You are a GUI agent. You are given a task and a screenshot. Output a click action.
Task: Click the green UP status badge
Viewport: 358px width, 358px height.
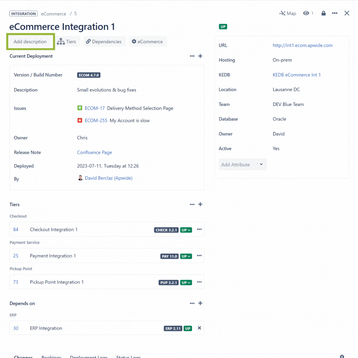pos(223,27)
